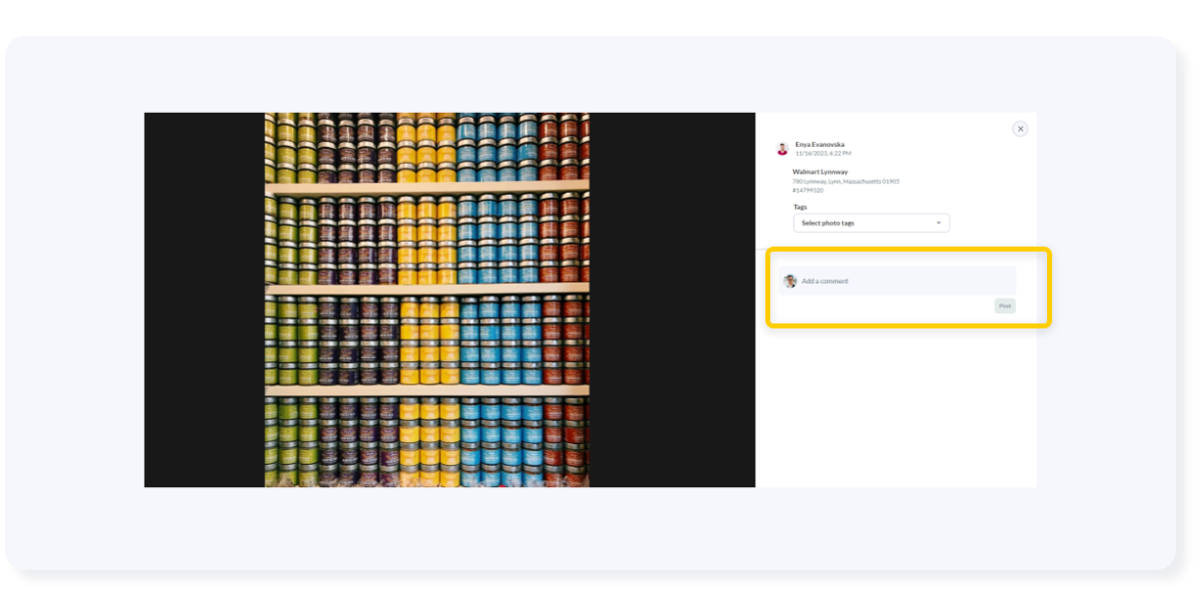Click Enya Evanovska's profile avatar
Image resolution: width=1201 pixels, height=595 pixels.
point(782,149)
